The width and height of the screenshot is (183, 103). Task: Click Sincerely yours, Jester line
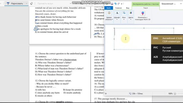point(46,14)
